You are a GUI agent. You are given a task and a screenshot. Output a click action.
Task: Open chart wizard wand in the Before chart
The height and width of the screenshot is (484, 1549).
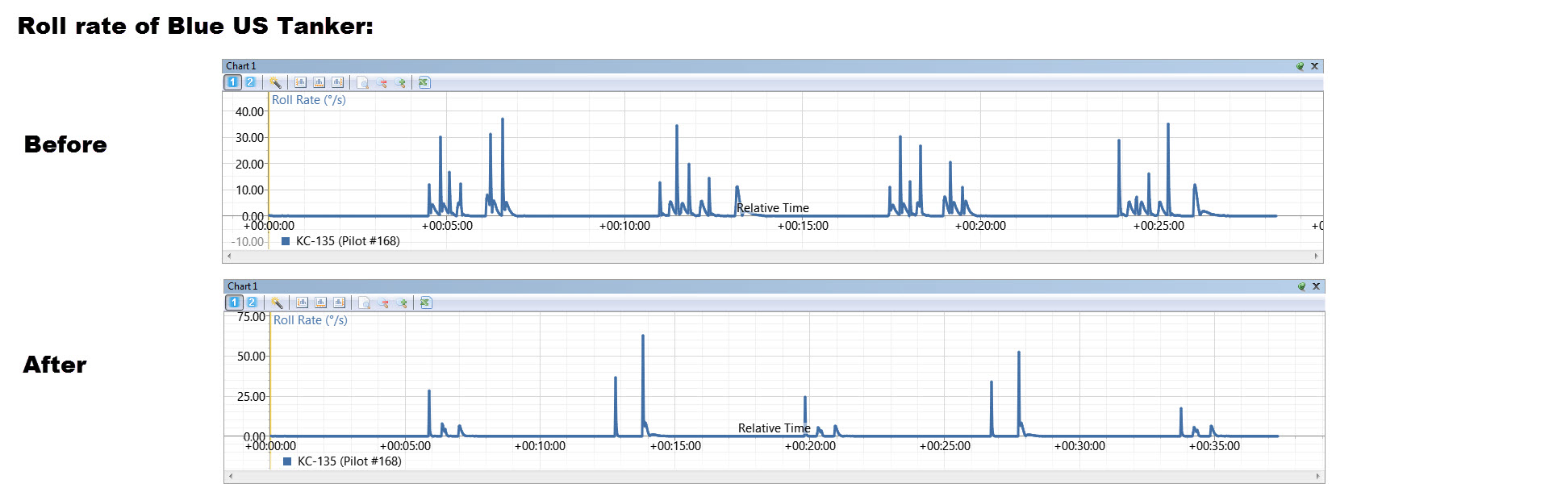click(x=275, y=82)
